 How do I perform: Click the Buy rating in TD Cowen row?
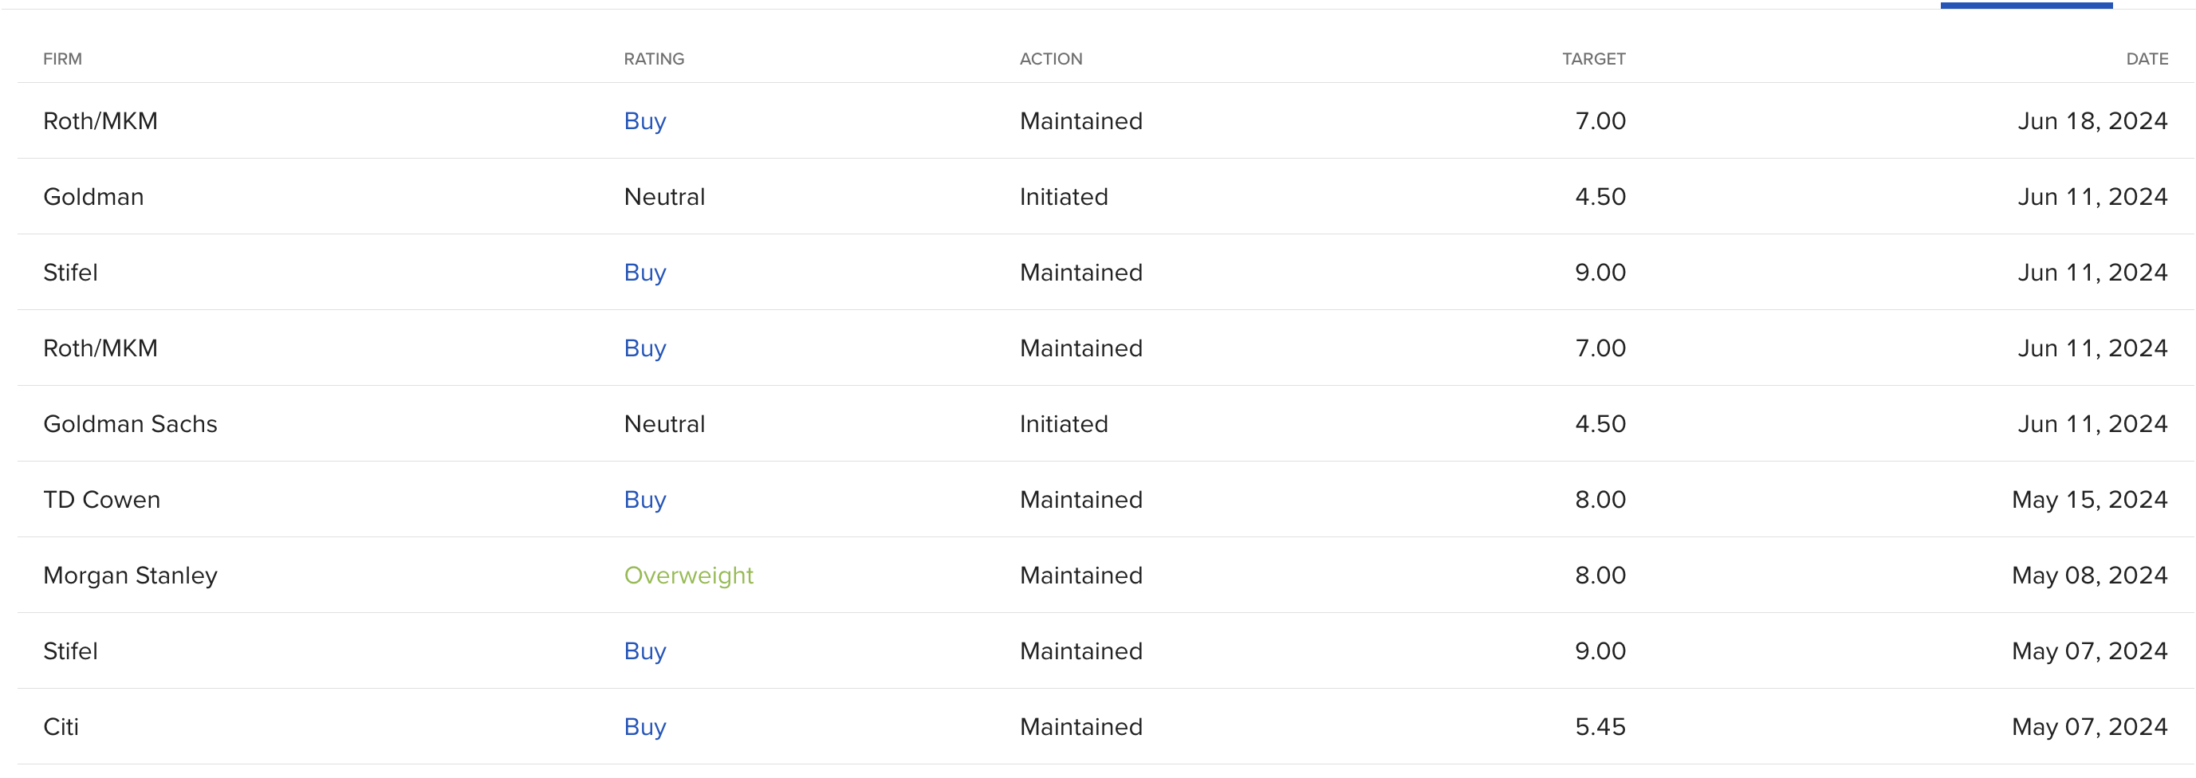tap(644, 501)
